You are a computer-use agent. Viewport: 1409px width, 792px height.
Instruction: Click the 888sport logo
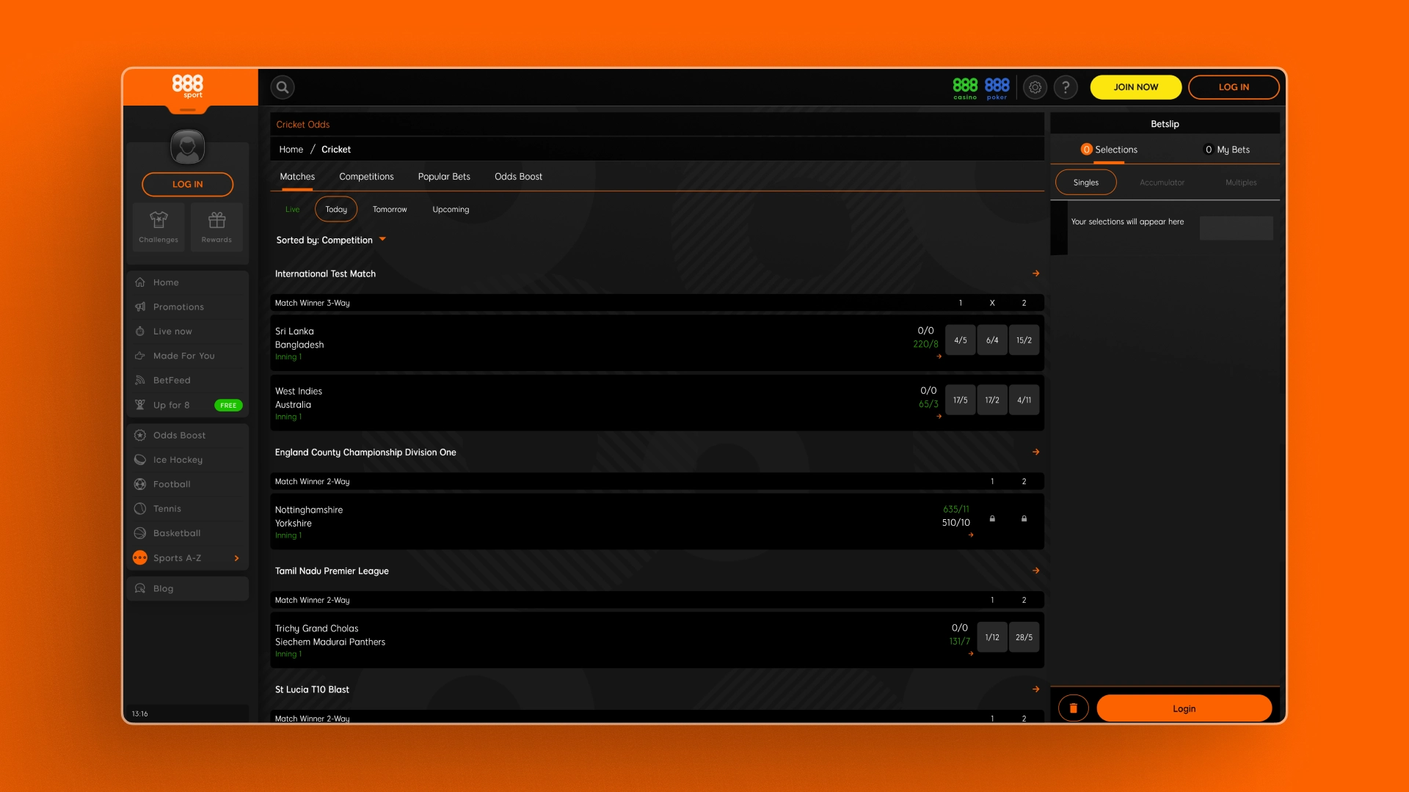(188, 87)
